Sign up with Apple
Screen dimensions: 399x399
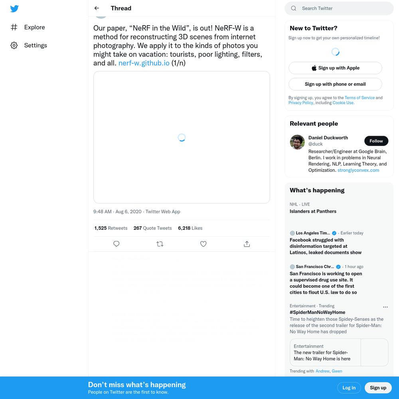[x=335, y=68]
